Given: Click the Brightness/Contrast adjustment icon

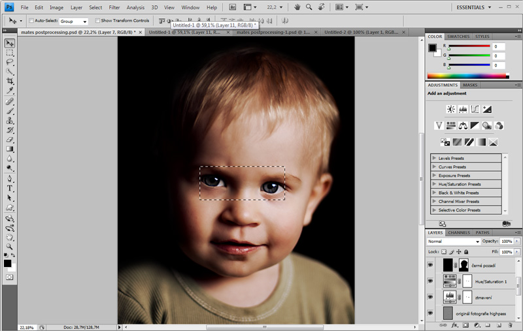Looking at the screenshot, I should 450,109.
